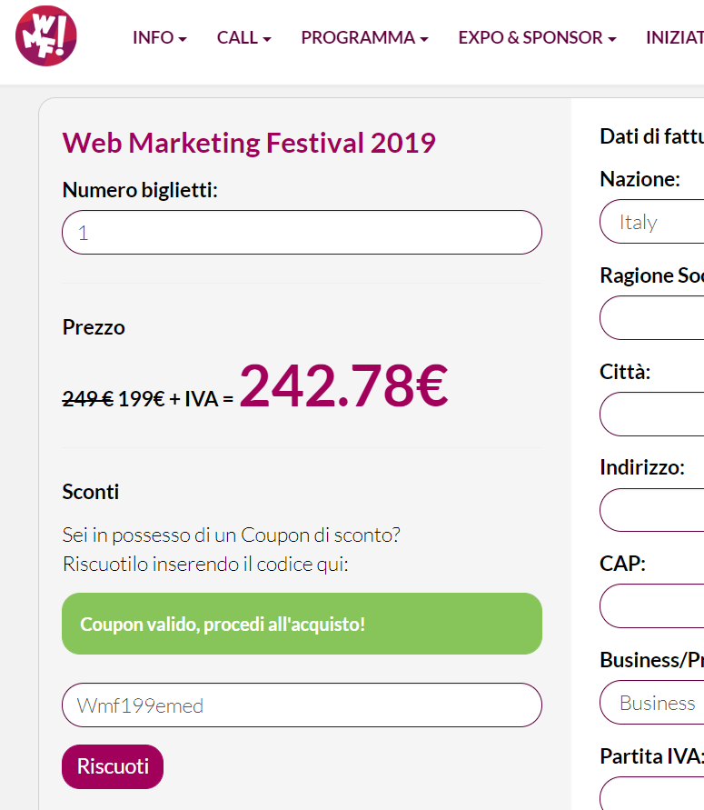Expand the EXPO & SPONSOR menu
The height and width of the screenshot is (810, 704).
(537, 38)
